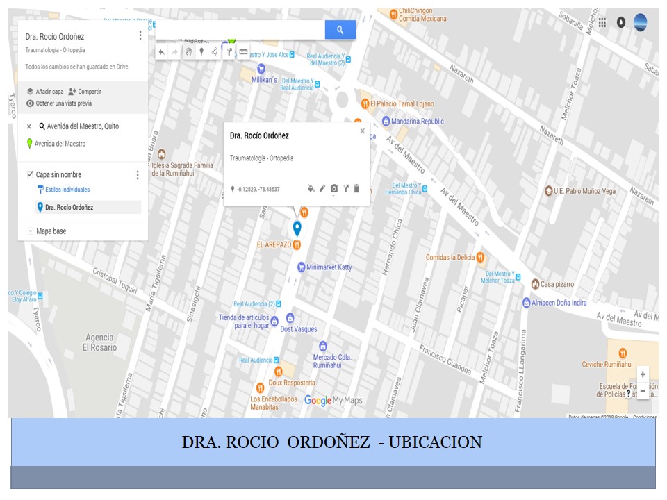Click the undo arrow in map toolbar
The image size is (667, 500).
(x=162, y=52)
